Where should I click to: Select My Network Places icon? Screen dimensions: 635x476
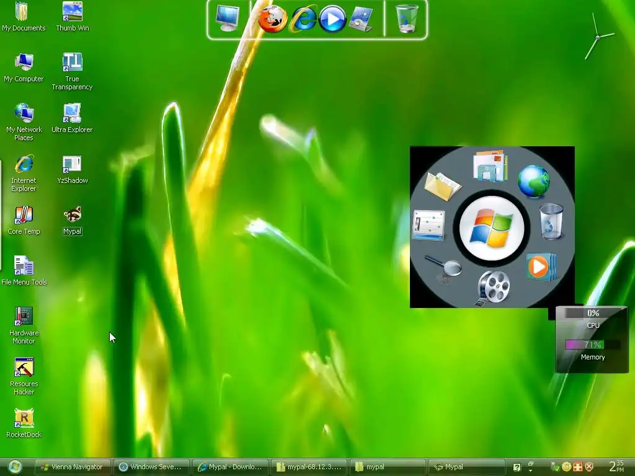pos(24,122)
